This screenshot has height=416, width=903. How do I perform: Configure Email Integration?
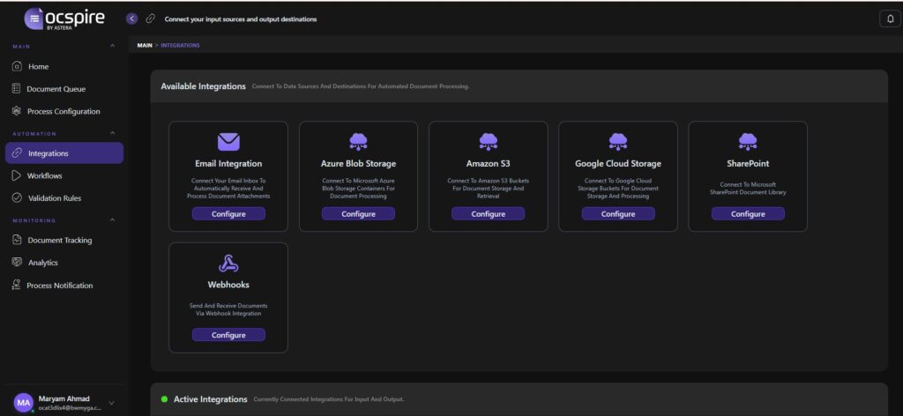228,213
